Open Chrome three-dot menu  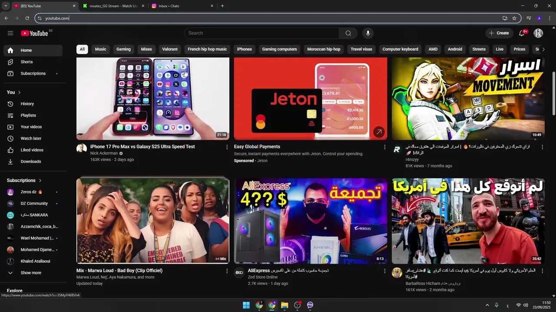coord(549,18)
